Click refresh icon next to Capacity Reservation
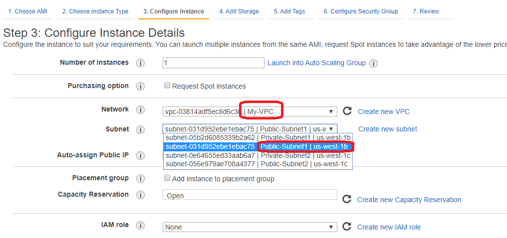This screenshot has height=238, width=507. tap(347, 199)
